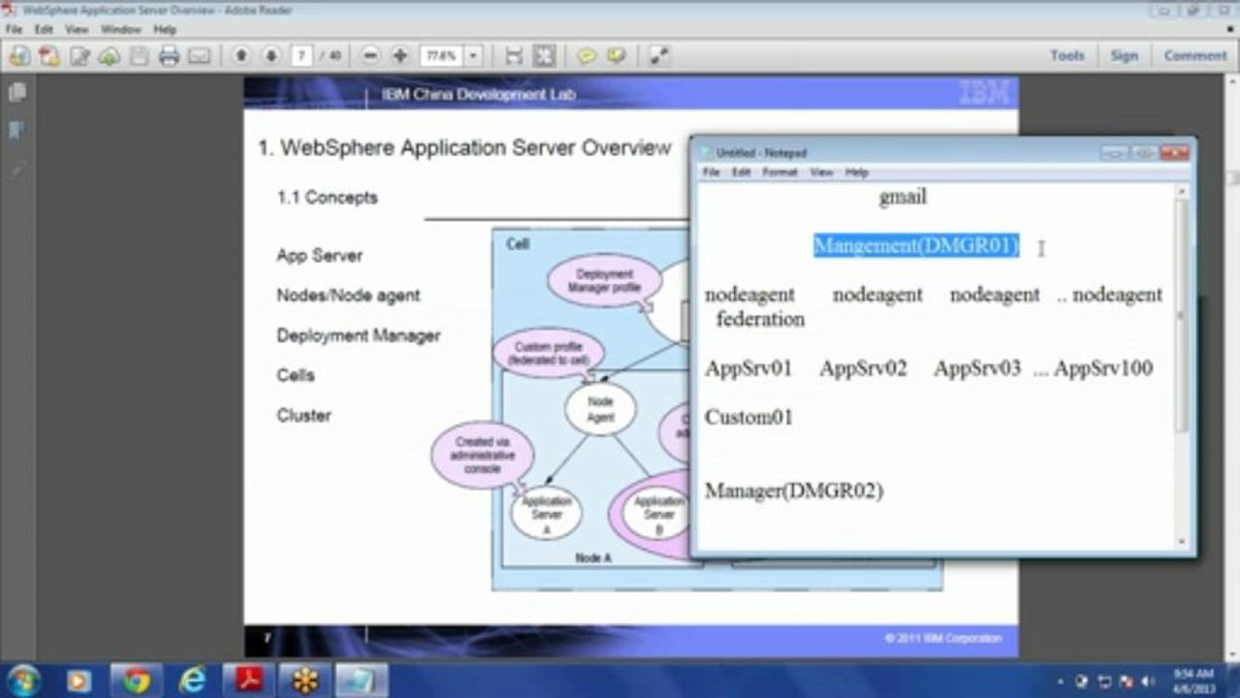Click the volume speaker tray icon
The image size is (1240, 698).
pyautogui.click(x=1149, y=682)
